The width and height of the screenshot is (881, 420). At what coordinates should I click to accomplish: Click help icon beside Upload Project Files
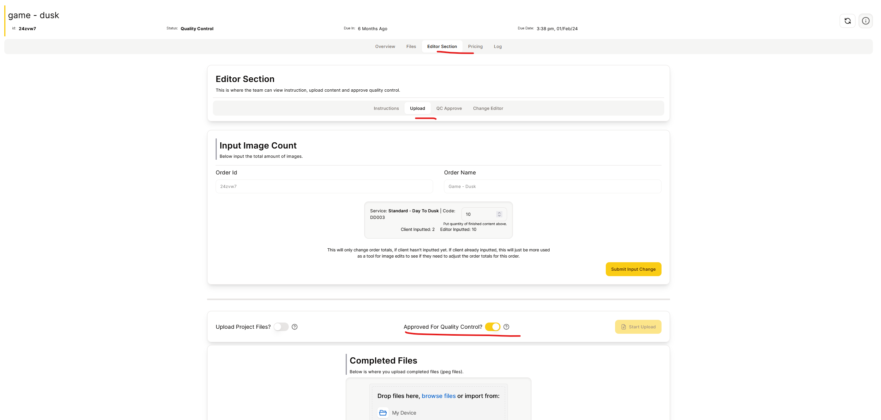pyautogui.click(x=295, y=327)
